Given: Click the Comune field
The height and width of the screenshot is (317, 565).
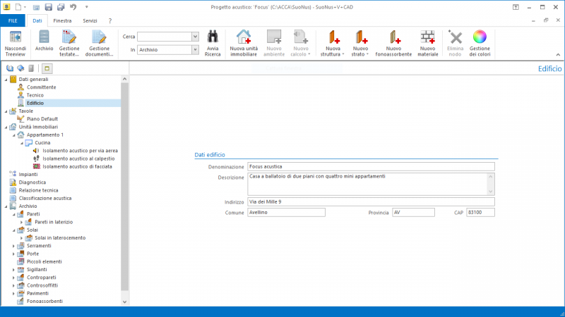Looking at the screenshot, I should click(286, 213).
